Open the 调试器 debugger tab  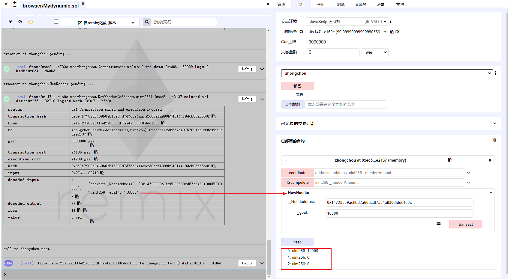[360, 4]
